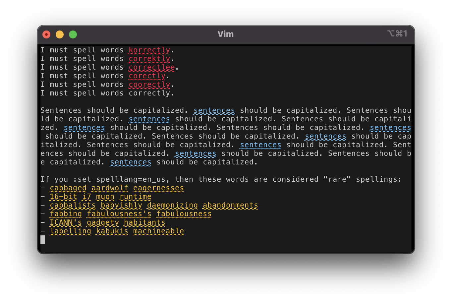Click the rare word "machineable"
This screenshot has height=303, width=452.
[x=158, y=231]
